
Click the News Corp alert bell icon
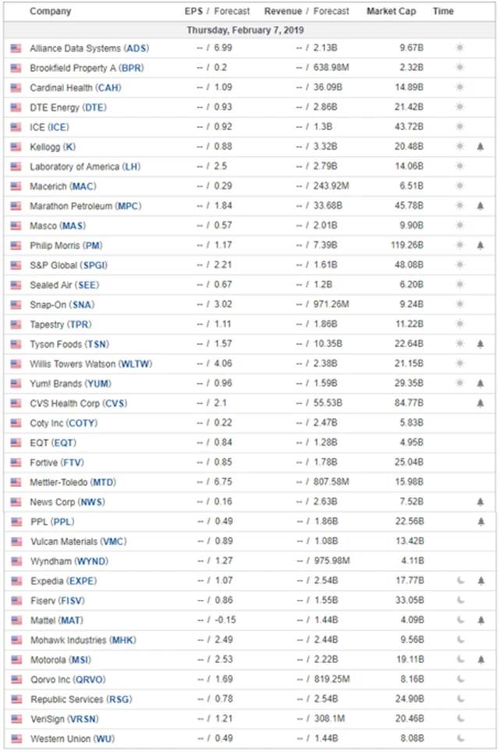(x=480, y=502)
